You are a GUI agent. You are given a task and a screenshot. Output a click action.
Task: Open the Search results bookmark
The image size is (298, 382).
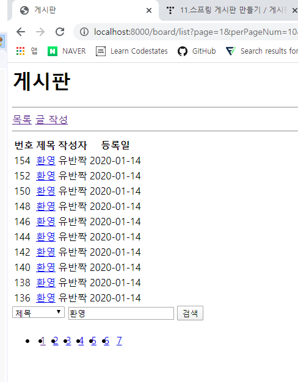tap(261, 51)
